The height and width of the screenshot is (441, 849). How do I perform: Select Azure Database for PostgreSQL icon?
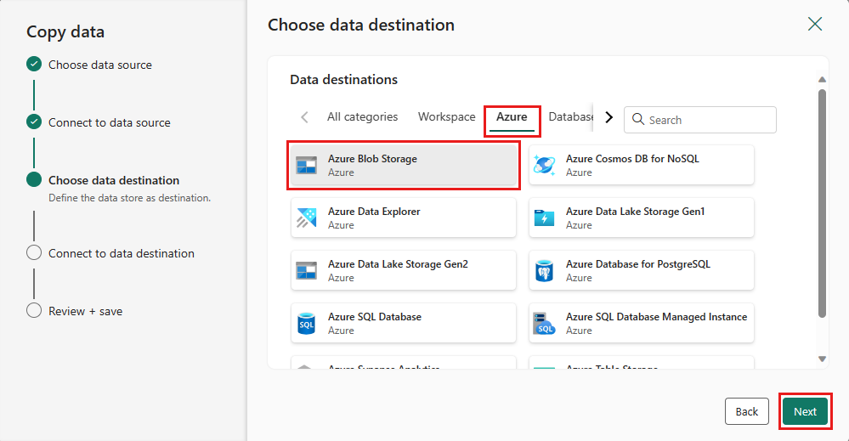coord(544,270)
